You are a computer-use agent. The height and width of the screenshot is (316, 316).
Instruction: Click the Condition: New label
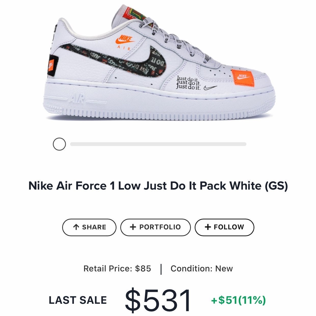pos(202,269)
